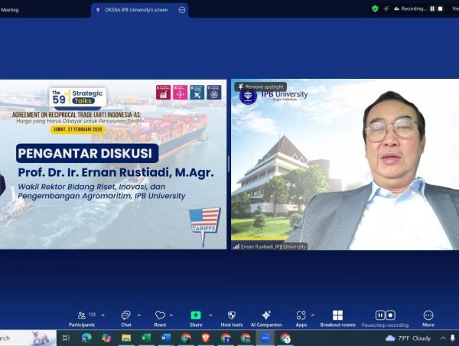Open the Participants panel
The height and width of the screenshot is (346, 459).
click(x=82, y=318)
